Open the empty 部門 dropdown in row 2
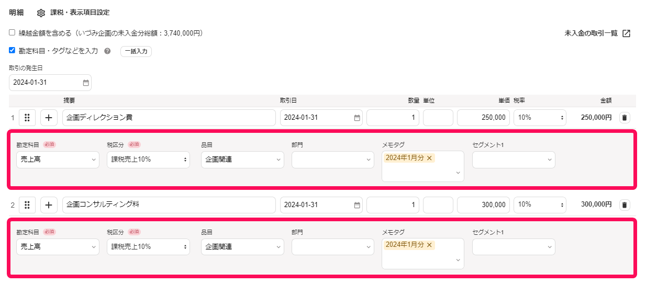Viewport: 646px width, 284px height. point(333,247)
